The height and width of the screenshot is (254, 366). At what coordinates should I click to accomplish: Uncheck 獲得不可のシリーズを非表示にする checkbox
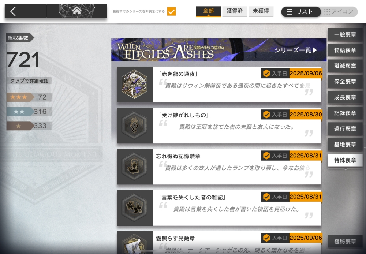coord(171,11)
